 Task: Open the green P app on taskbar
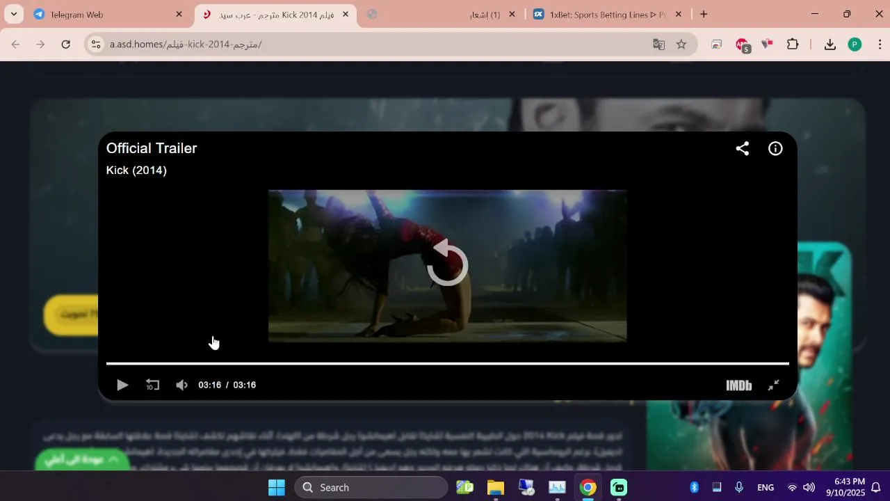(x=464, y=487)
